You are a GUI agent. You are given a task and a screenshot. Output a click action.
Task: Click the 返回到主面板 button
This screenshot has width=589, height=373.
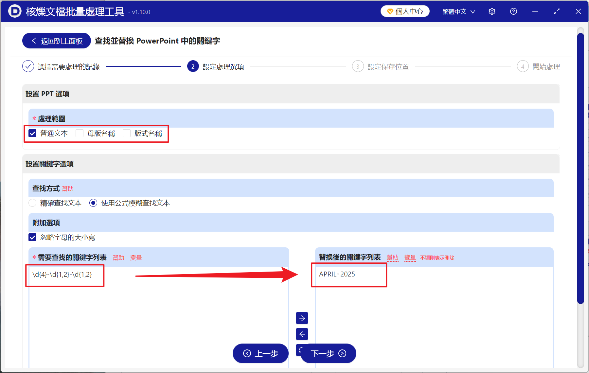tap(56, 41)
